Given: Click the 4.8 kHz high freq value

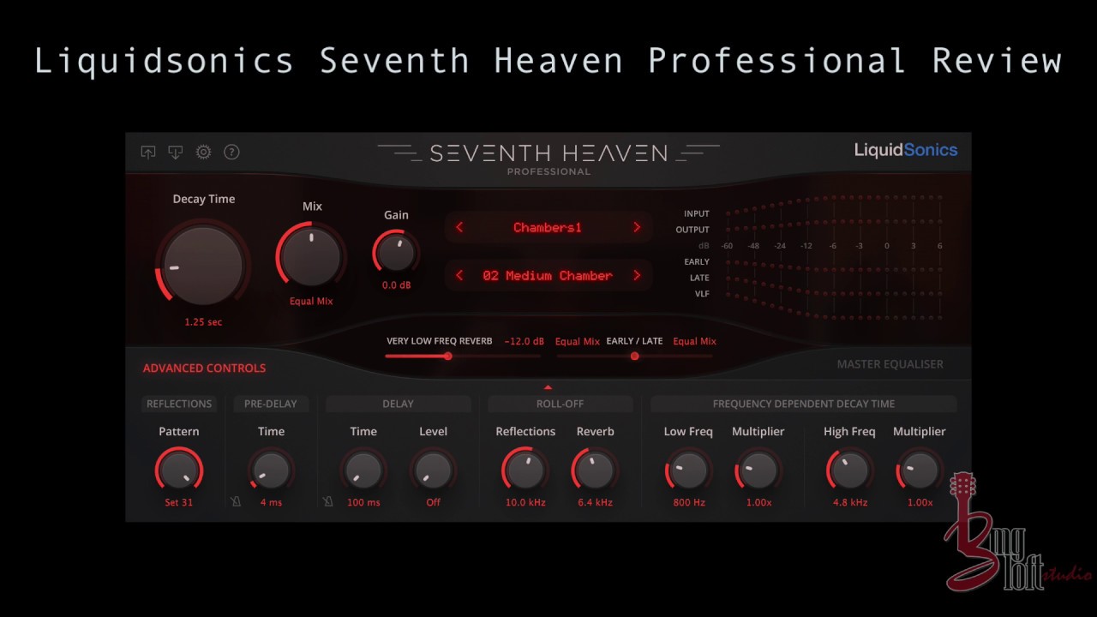Looking at the screenshot, I should point(849,503).
